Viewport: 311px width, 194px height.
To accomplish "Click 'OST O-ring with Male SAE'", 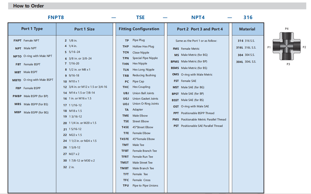I will 191,106.
